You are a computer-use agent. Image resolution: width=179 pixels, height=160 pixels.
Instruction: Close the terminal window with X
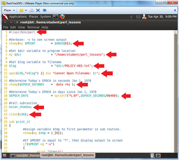(17, 22)
